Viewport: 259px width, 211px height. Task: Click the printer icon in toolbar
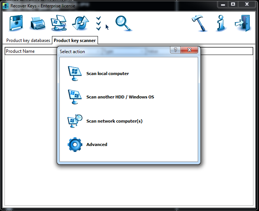(x=37, y=23)
